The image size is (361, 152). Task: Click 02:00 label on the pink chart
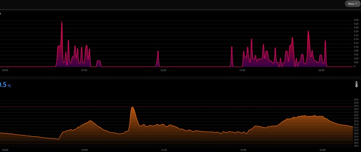pyautogui.click(x=5, y=70)
